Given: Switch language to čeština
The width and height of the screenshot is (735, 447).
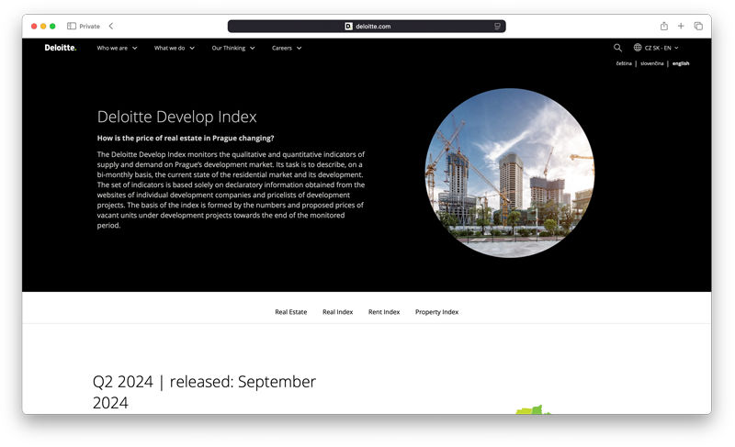Looking at the screenshot, I should 624,63.
